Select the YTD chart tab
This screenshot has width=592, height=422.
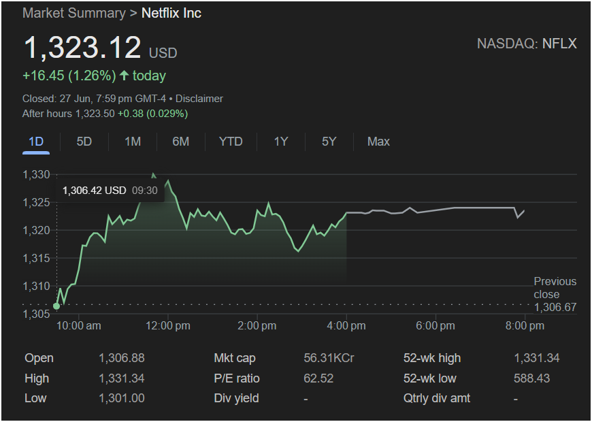point(231,142)
